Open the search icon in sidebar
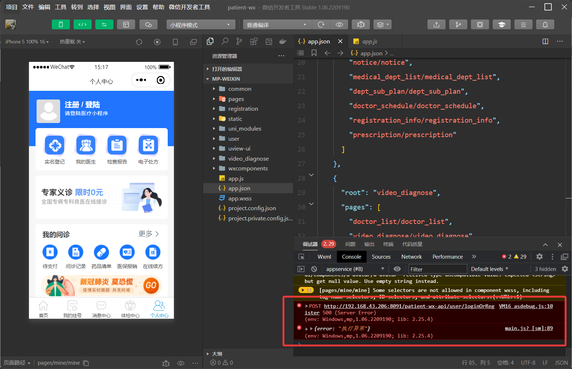Image resolution: width=572 pixels, height=369 pixels. 225,42
